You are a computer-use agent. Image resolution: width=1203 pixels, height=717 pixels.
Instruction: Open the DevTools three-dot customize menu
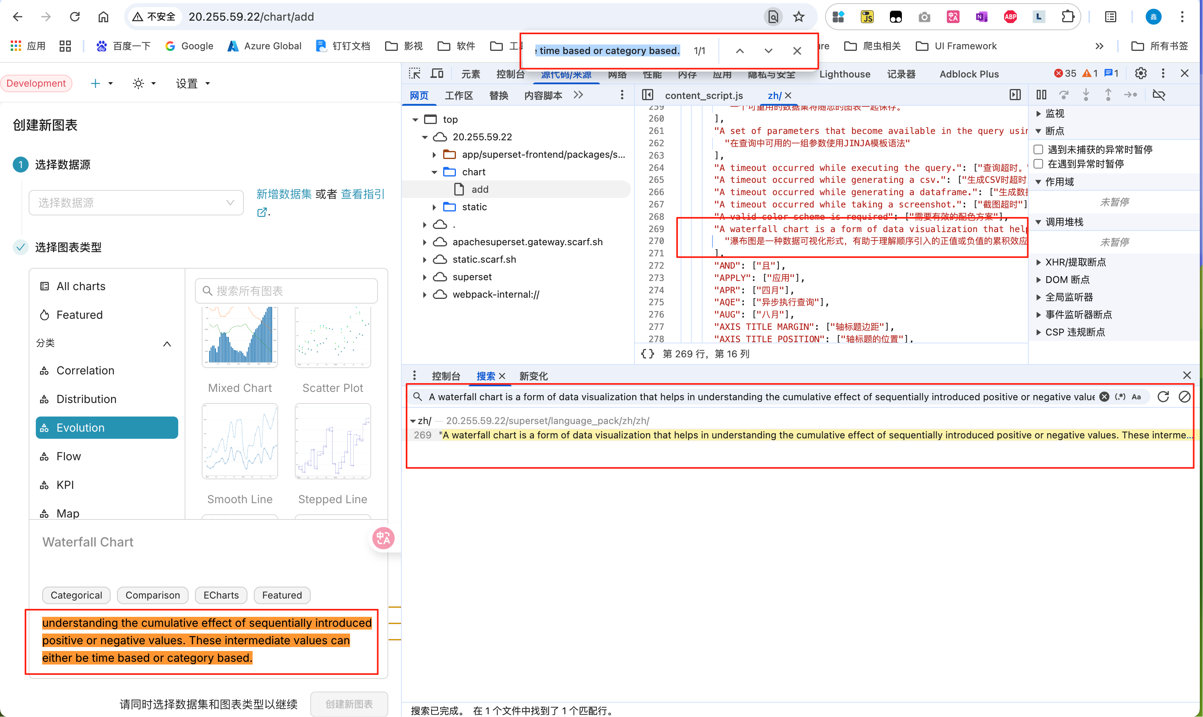tap(1163, 74)
